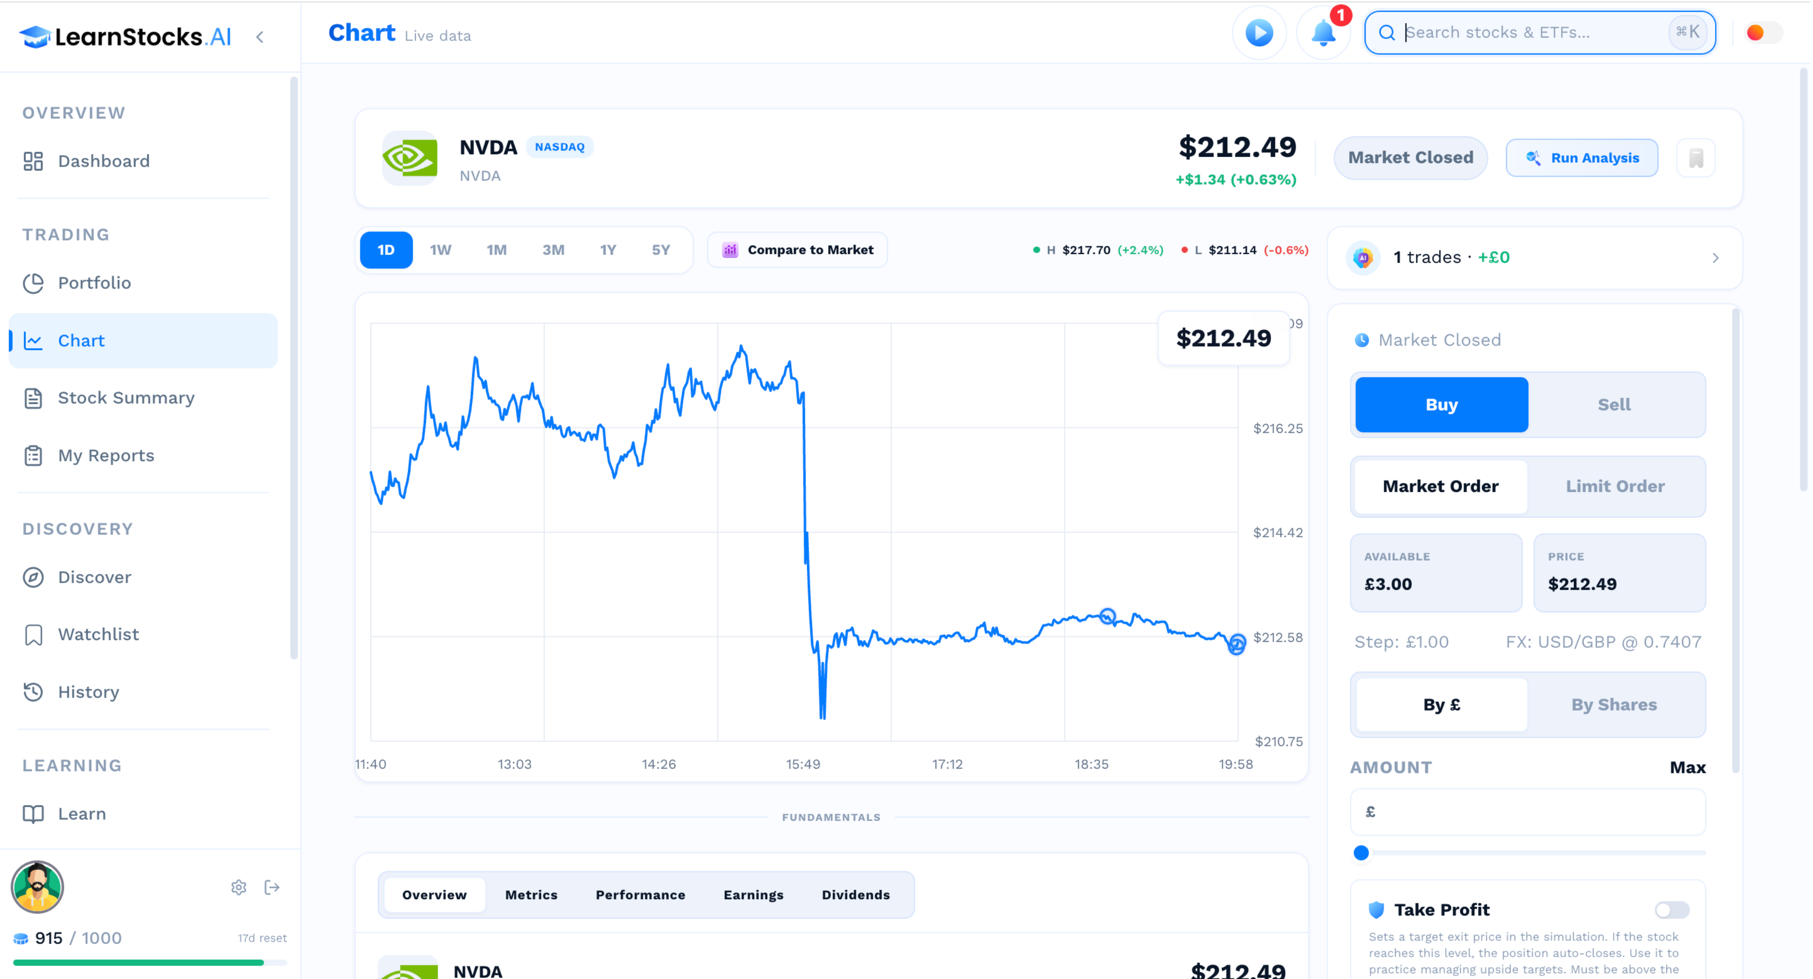1813x979 pixels.
Task: Click the Dashboard grid icon
Action: pyautogui.click(x=33, y=161)
